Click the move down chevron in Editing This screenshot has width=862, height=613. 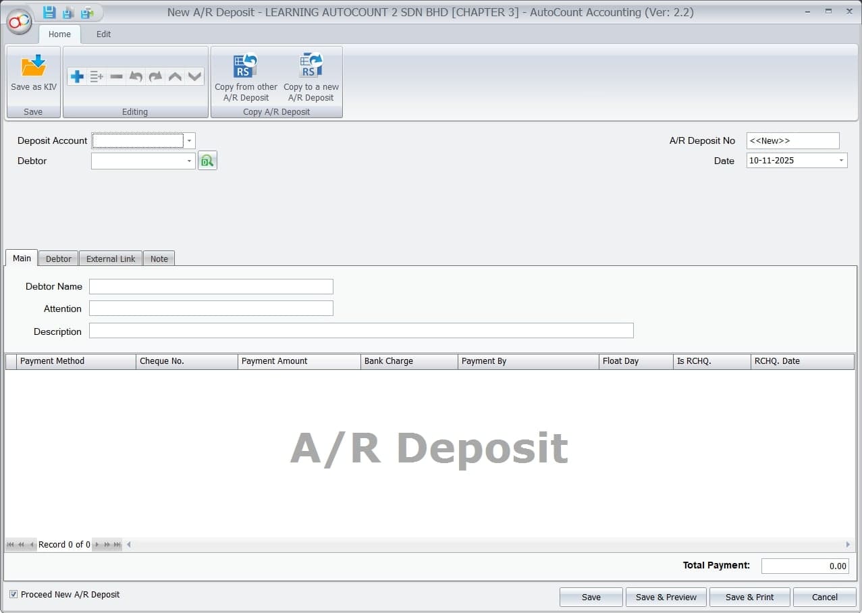point(195,77)
